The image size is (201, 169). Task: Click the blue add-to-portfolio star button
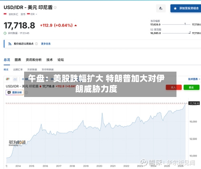[186, 8]
